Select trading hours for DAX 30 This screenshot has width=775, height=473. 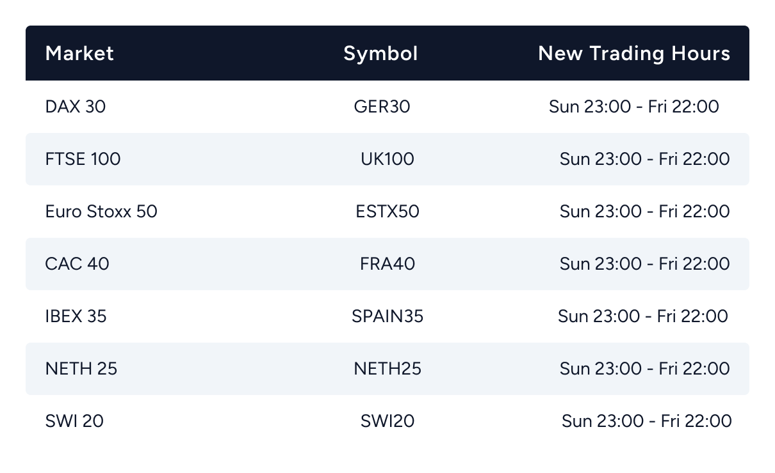634,106
